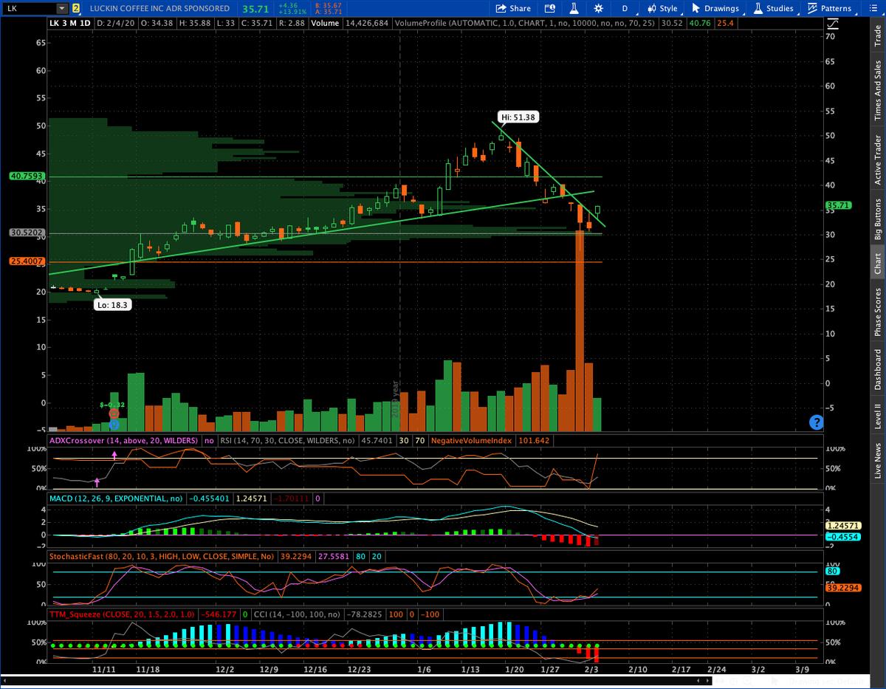
Task: Open the Patterns dropdown menu
Action: (830, 9)
